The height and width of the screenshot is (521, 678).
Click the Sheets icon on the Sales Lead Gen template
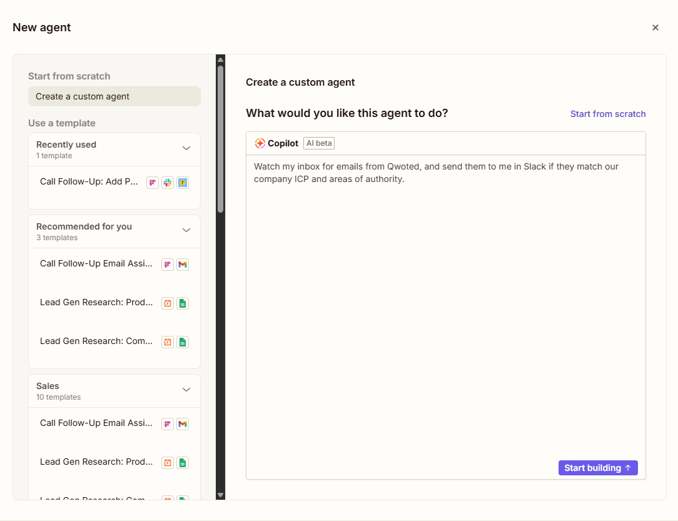(x=183, y=462)
